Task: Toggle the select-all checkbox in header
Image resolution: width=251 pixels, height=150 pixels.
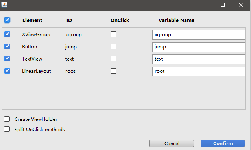Action: pos(7,20)
